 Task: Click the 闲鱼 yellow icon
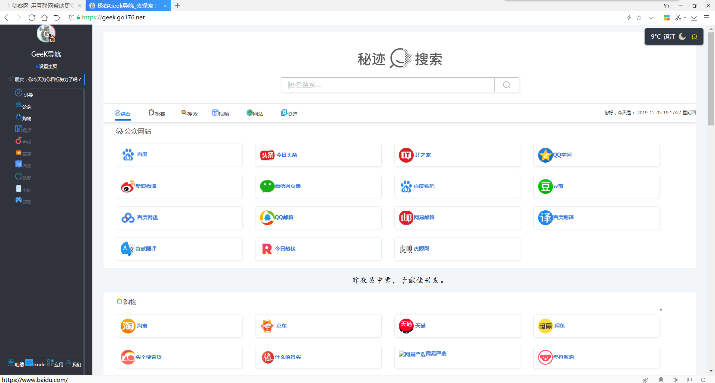tap(545, 326)
